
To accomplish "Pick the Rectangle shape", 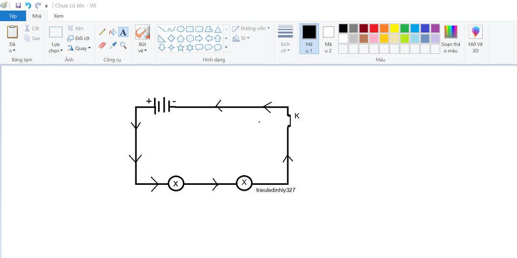I will [190, 29].
